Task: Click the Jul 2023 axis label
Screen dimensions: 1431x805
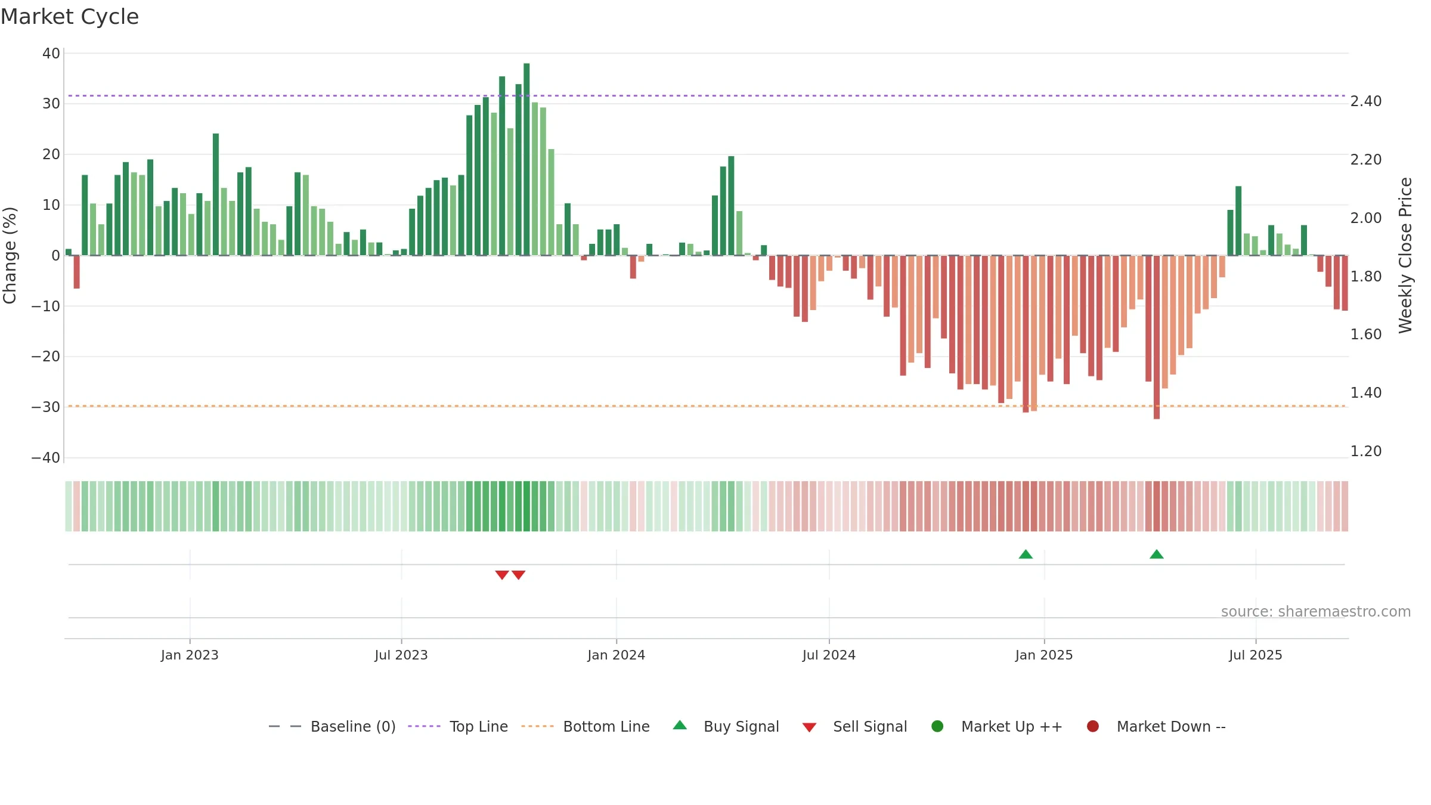Action: click(401, 655)
